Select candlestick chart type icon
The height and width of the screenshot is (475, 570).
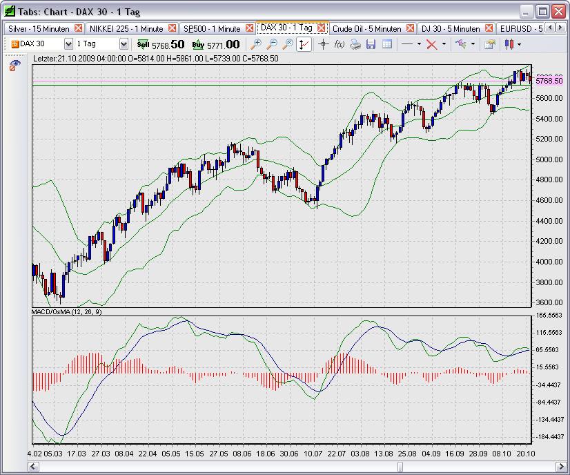509,44
